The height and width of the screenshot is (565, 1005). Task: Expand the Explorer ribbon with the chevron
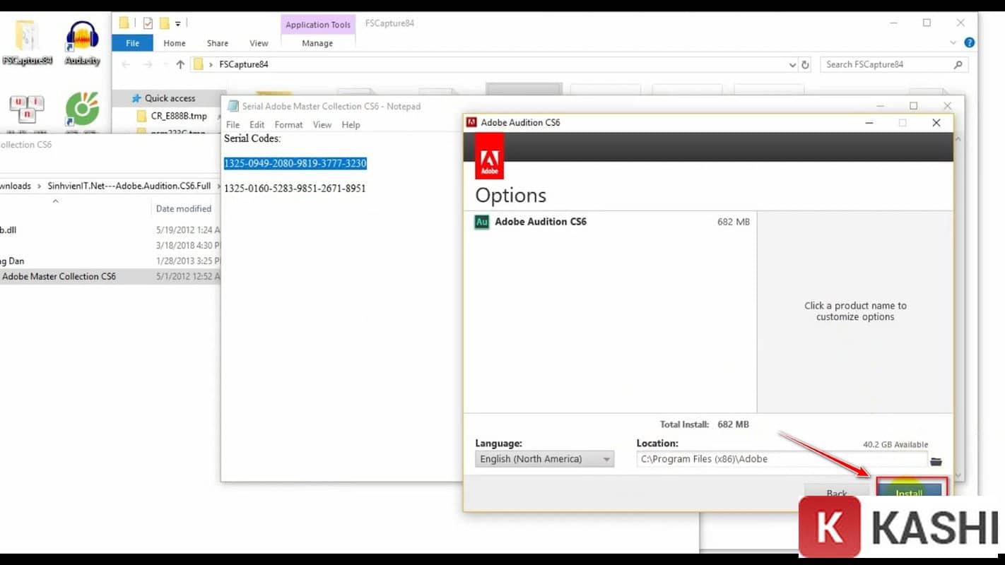coord(953,43)
